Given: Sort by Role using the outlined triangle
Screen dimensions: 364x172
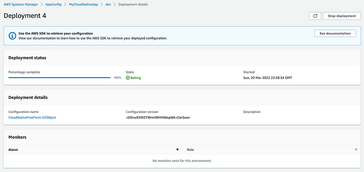Looking at the screenshot, I should [356, 150].
